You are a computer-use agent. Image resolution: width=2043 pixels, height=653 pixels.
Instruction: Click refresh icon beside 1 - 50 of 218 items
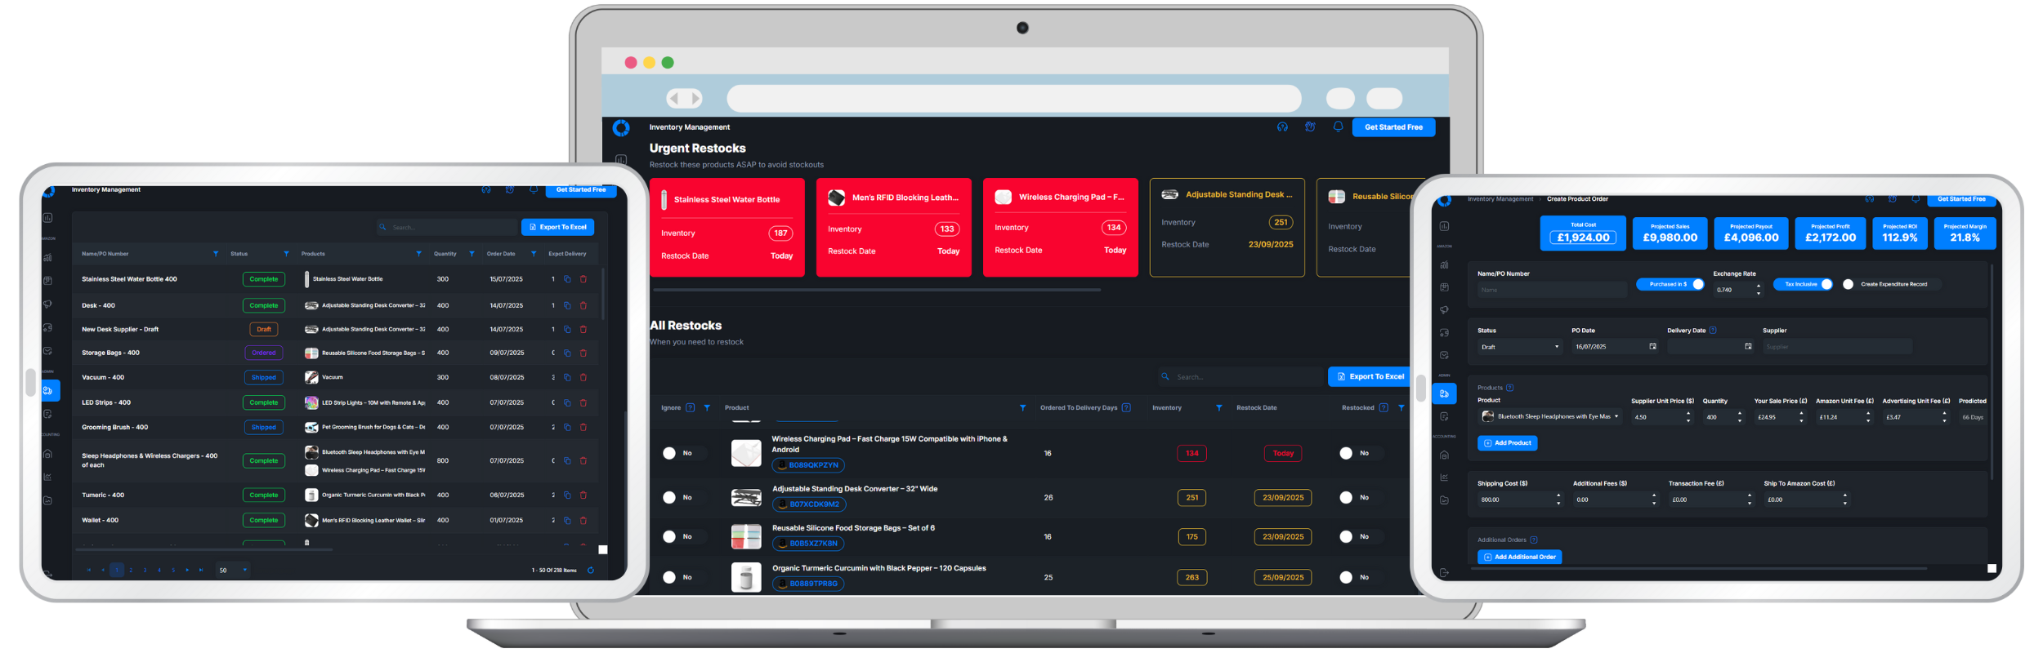click(591, 570)
